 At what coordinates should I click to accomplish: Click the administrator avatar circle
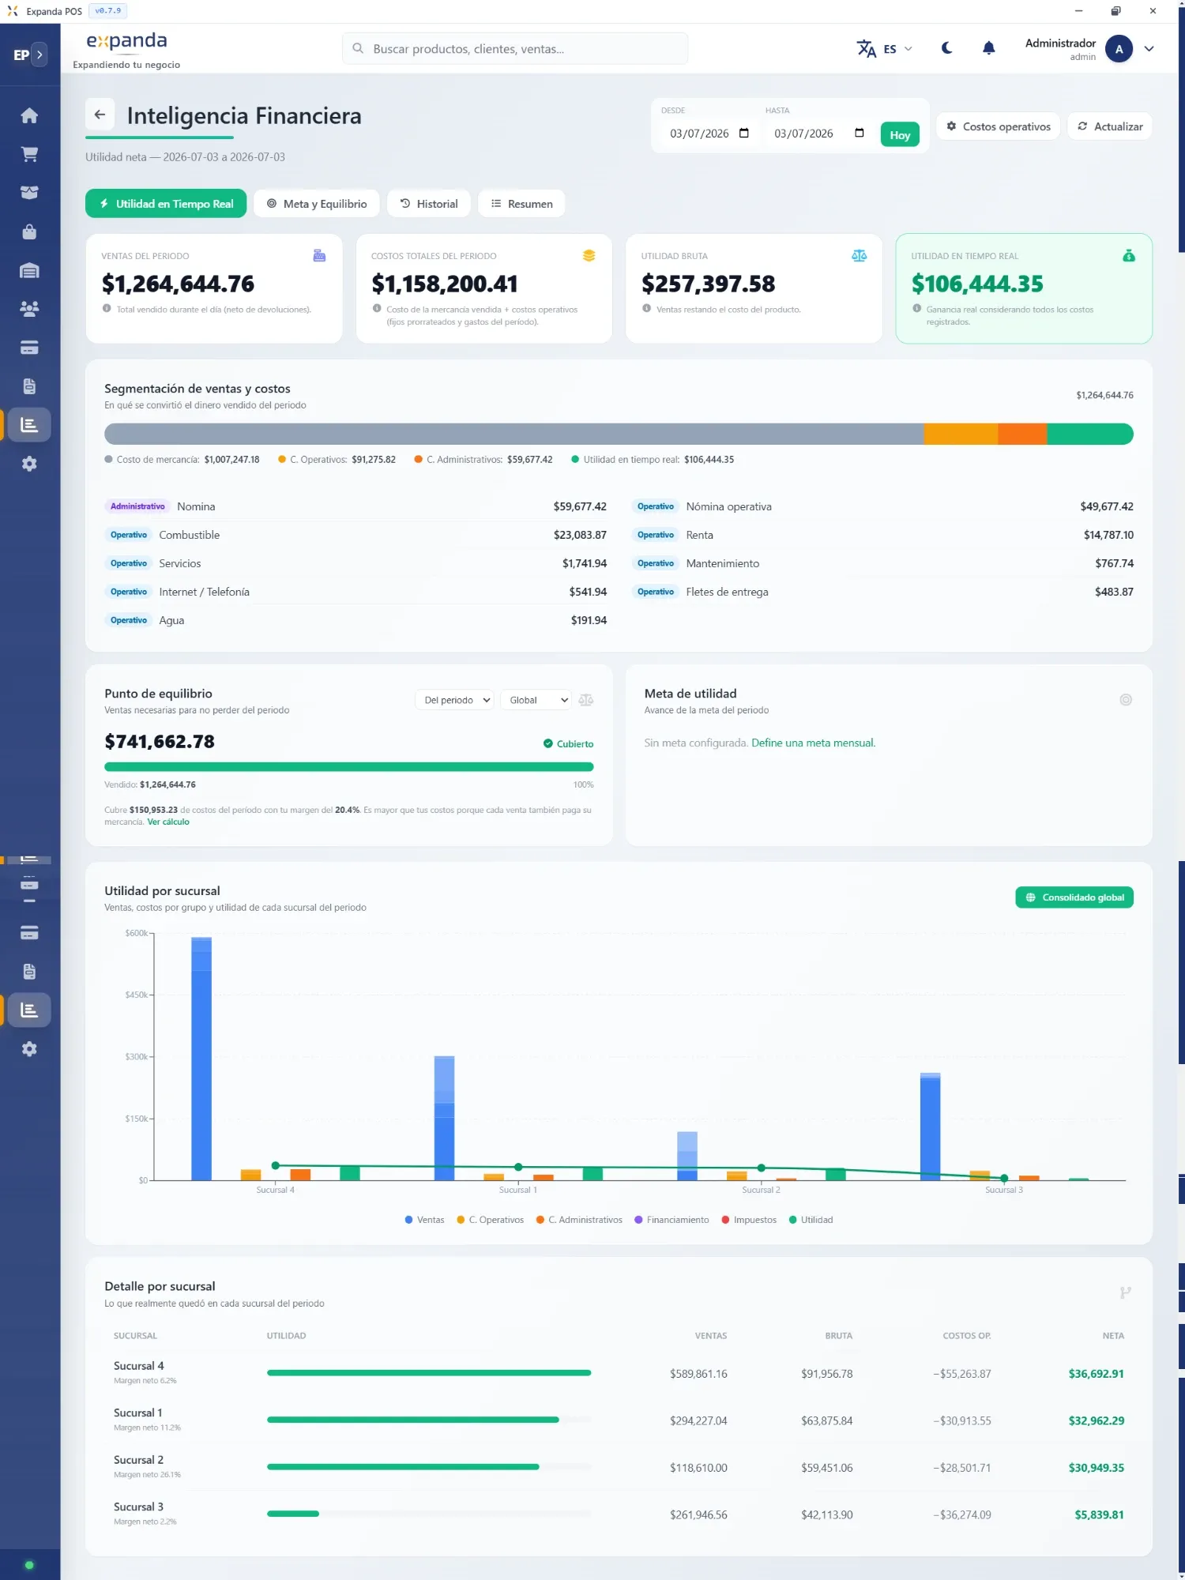[x=1119, y=49]
